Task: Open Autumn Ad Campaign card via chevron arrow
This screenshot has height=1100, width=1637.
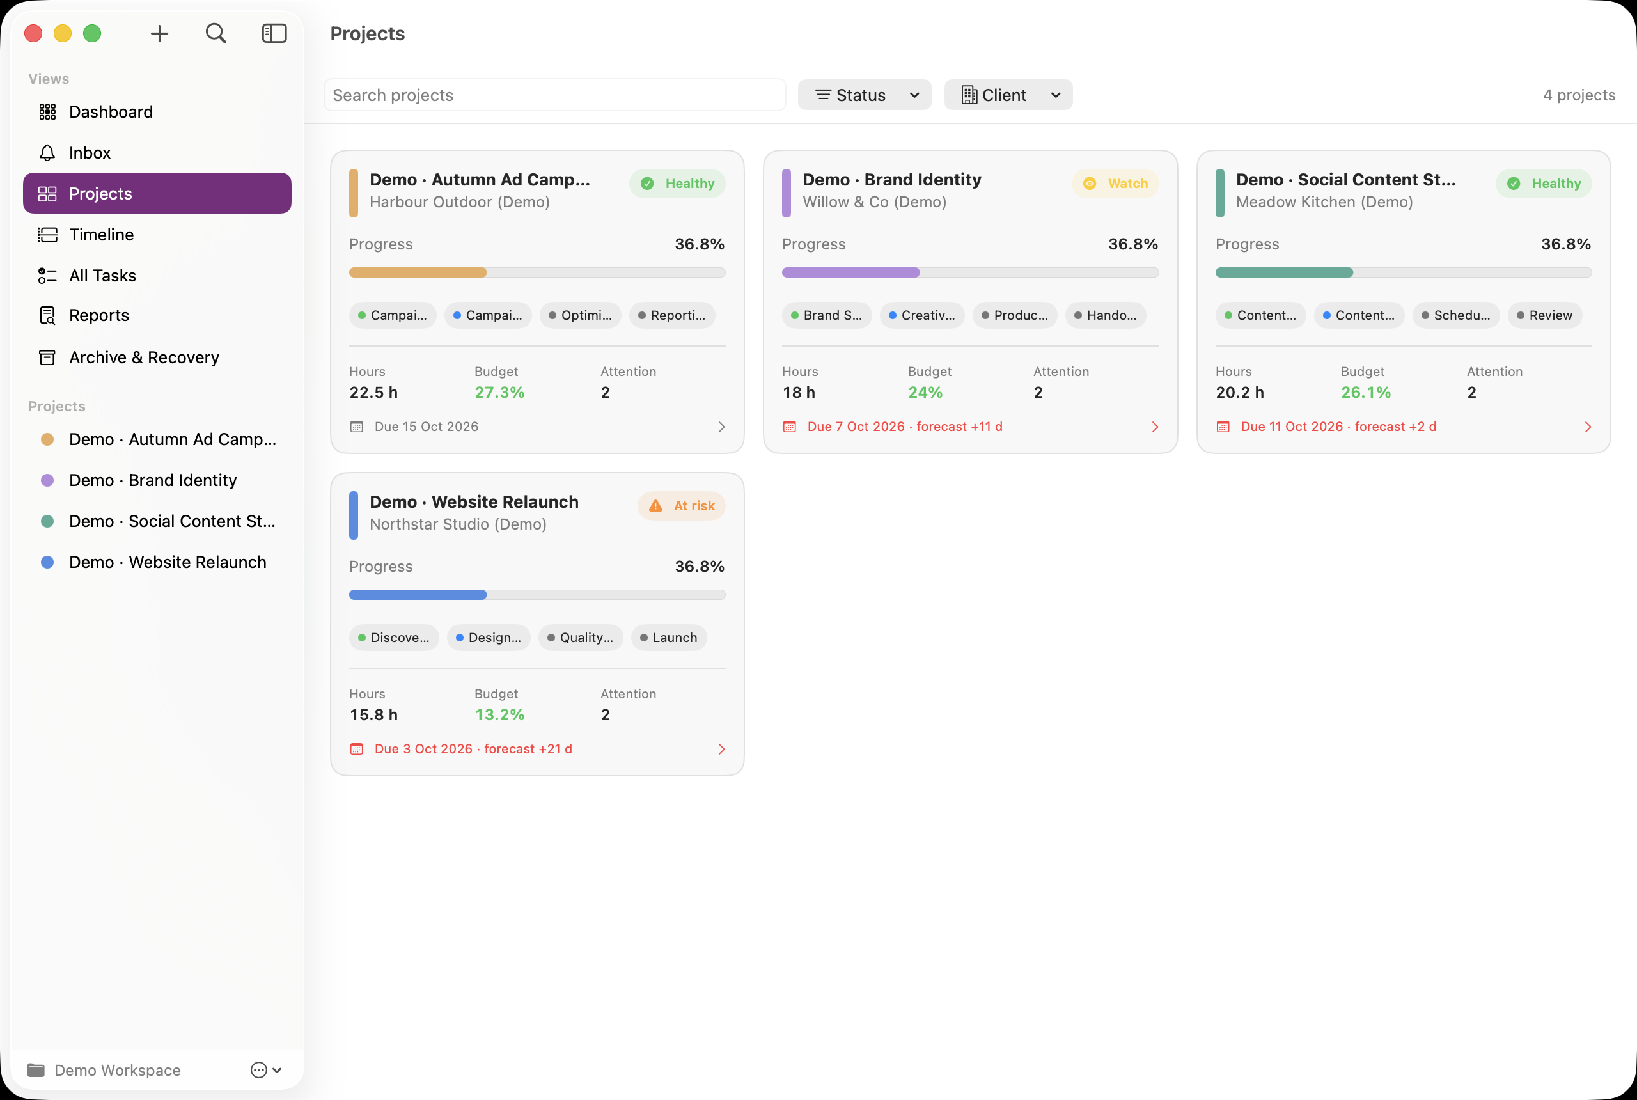Action: tap(721, 427)
